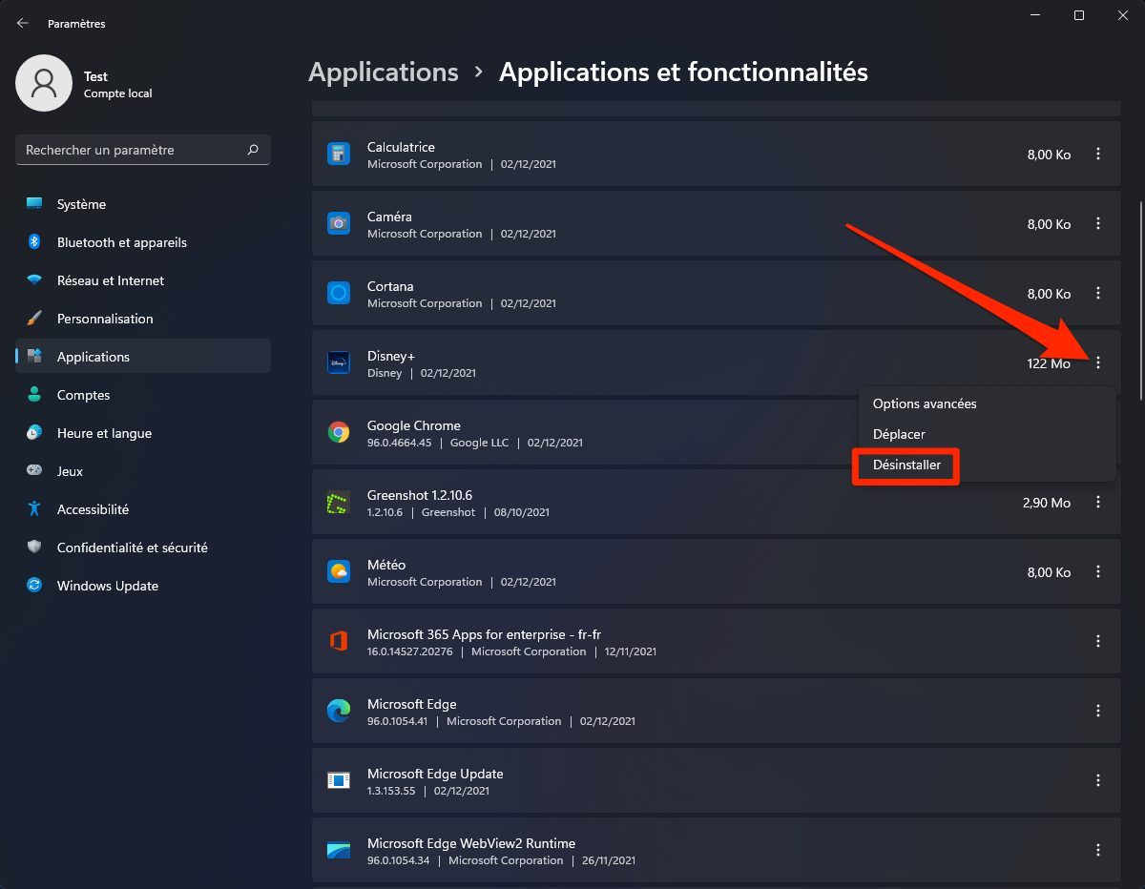This screenshot has height=889, width=1145.
Task: Click the 122 Mo size of Disney+
Action: coord(1049,363)
